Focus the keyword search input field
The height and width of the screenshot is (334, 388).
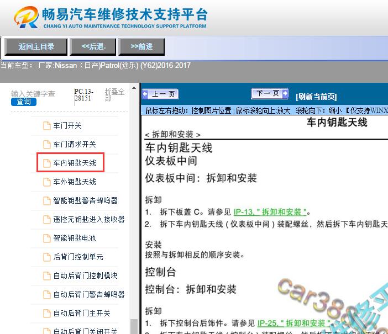pos(33,94)
